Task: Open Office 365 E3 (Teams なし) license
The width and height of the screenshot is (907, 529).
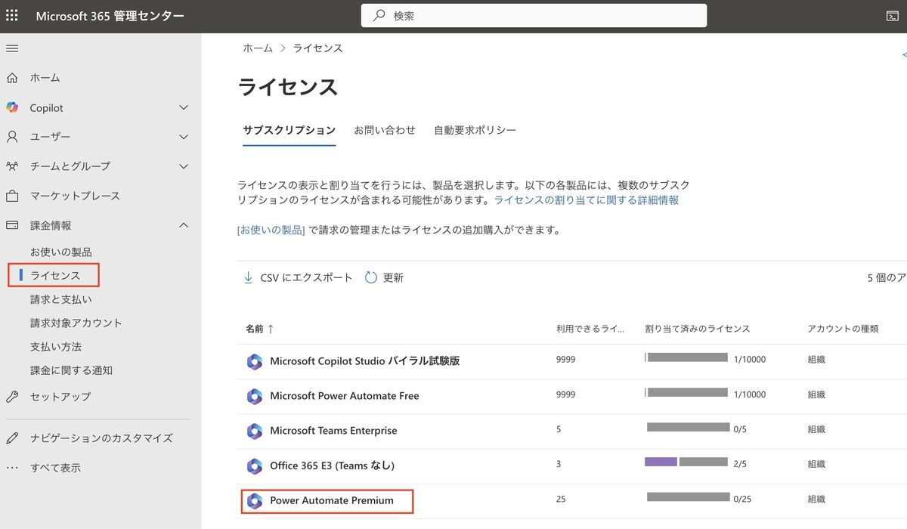Action: pos(333,466)
